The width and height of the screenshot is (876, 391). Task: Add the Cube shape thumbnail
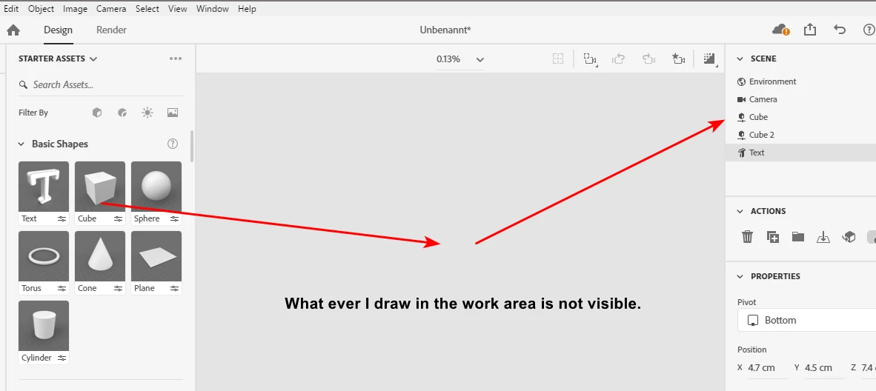tap(100, 187)
